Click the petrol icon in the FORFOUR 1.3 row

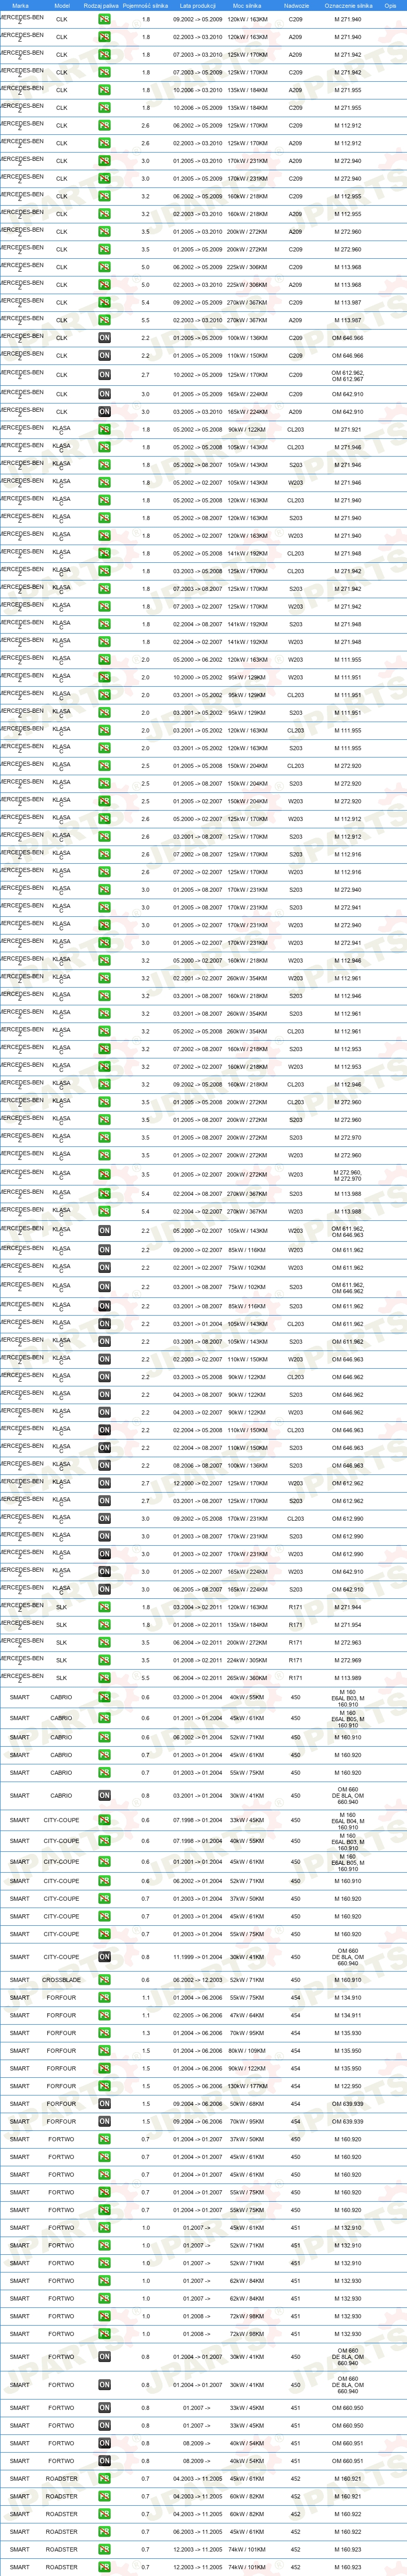pos(104,2033)
